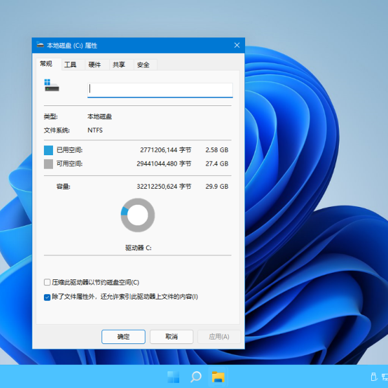Go to the 安全 tab
Screen dimensions: 388x388
pos(145,65)
